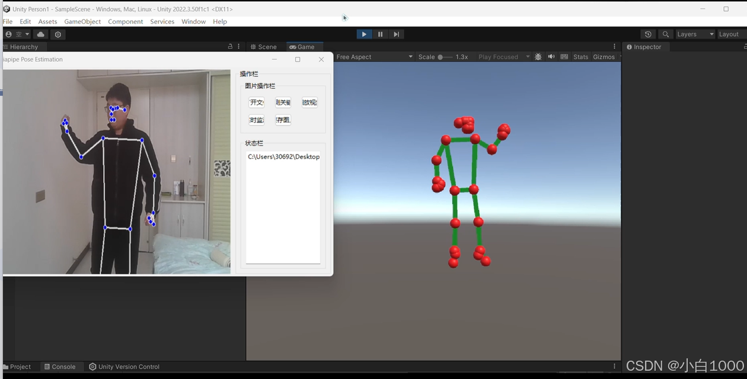The image size is (747, 379).
Task: Click the 存图 save image button
Action: pos(282,119)
